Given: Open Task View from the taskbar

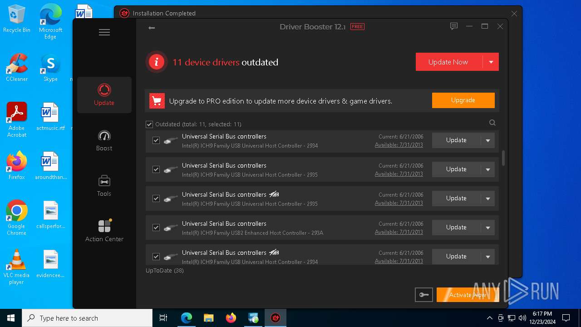Looking at the screenshot, I should 163,318.
